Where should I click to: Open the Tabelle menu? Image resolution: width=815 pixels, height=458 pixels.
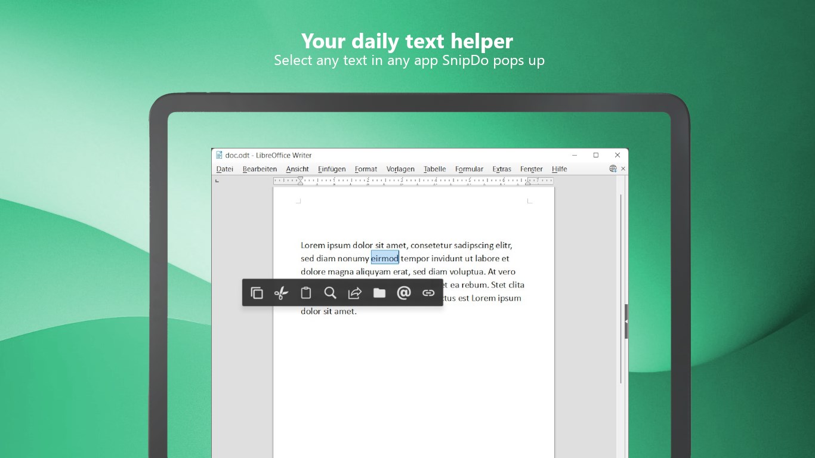[x=434, y=169]
